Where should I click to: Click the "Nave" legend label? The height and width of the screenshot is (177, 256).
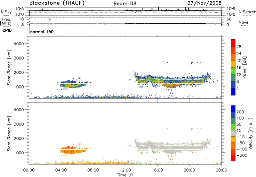244,22
